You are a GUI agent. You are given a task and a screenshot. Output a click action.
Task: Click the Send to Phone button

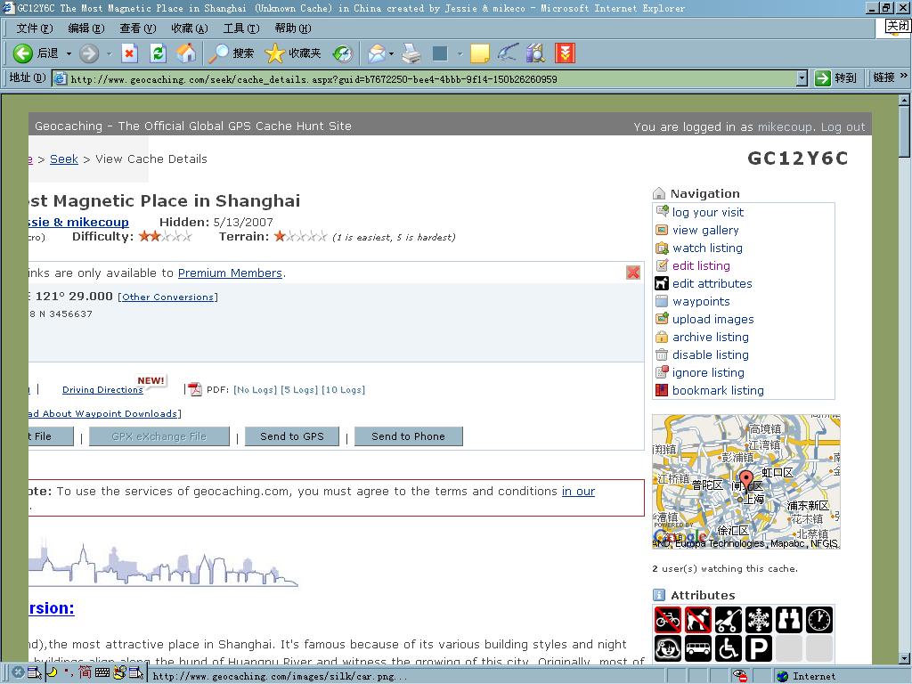408,436
